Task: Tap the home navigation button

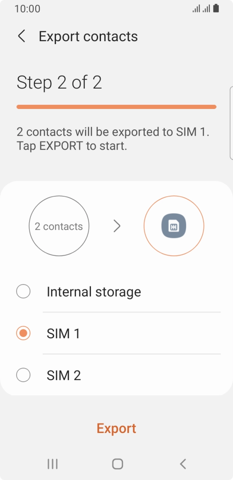Action: (118, 464)
